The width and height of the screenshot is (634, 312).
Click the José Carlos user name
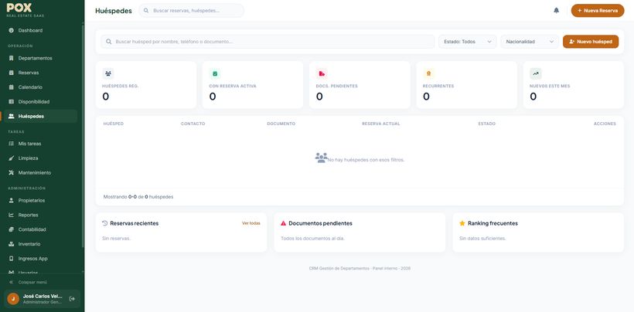(43, 297)
